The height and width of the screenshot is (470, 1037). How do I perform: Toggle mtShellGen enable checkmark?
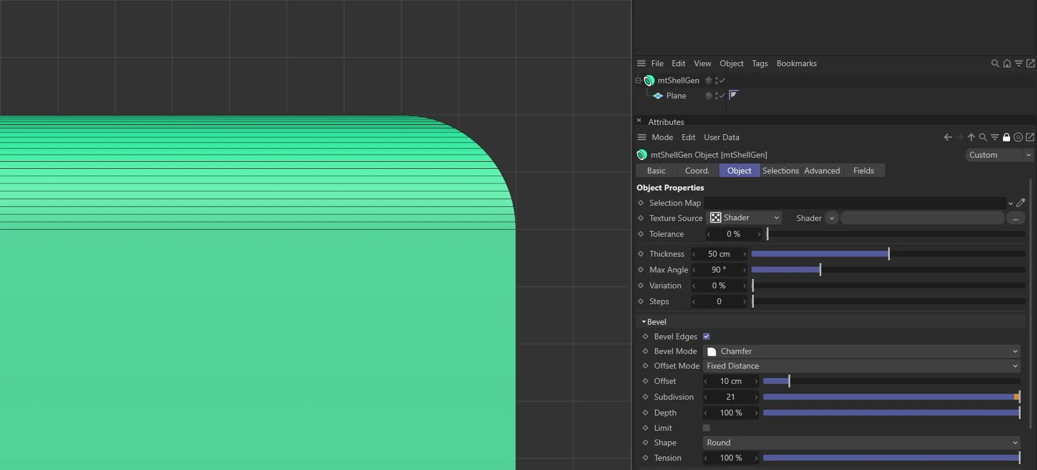coord(722,80)
